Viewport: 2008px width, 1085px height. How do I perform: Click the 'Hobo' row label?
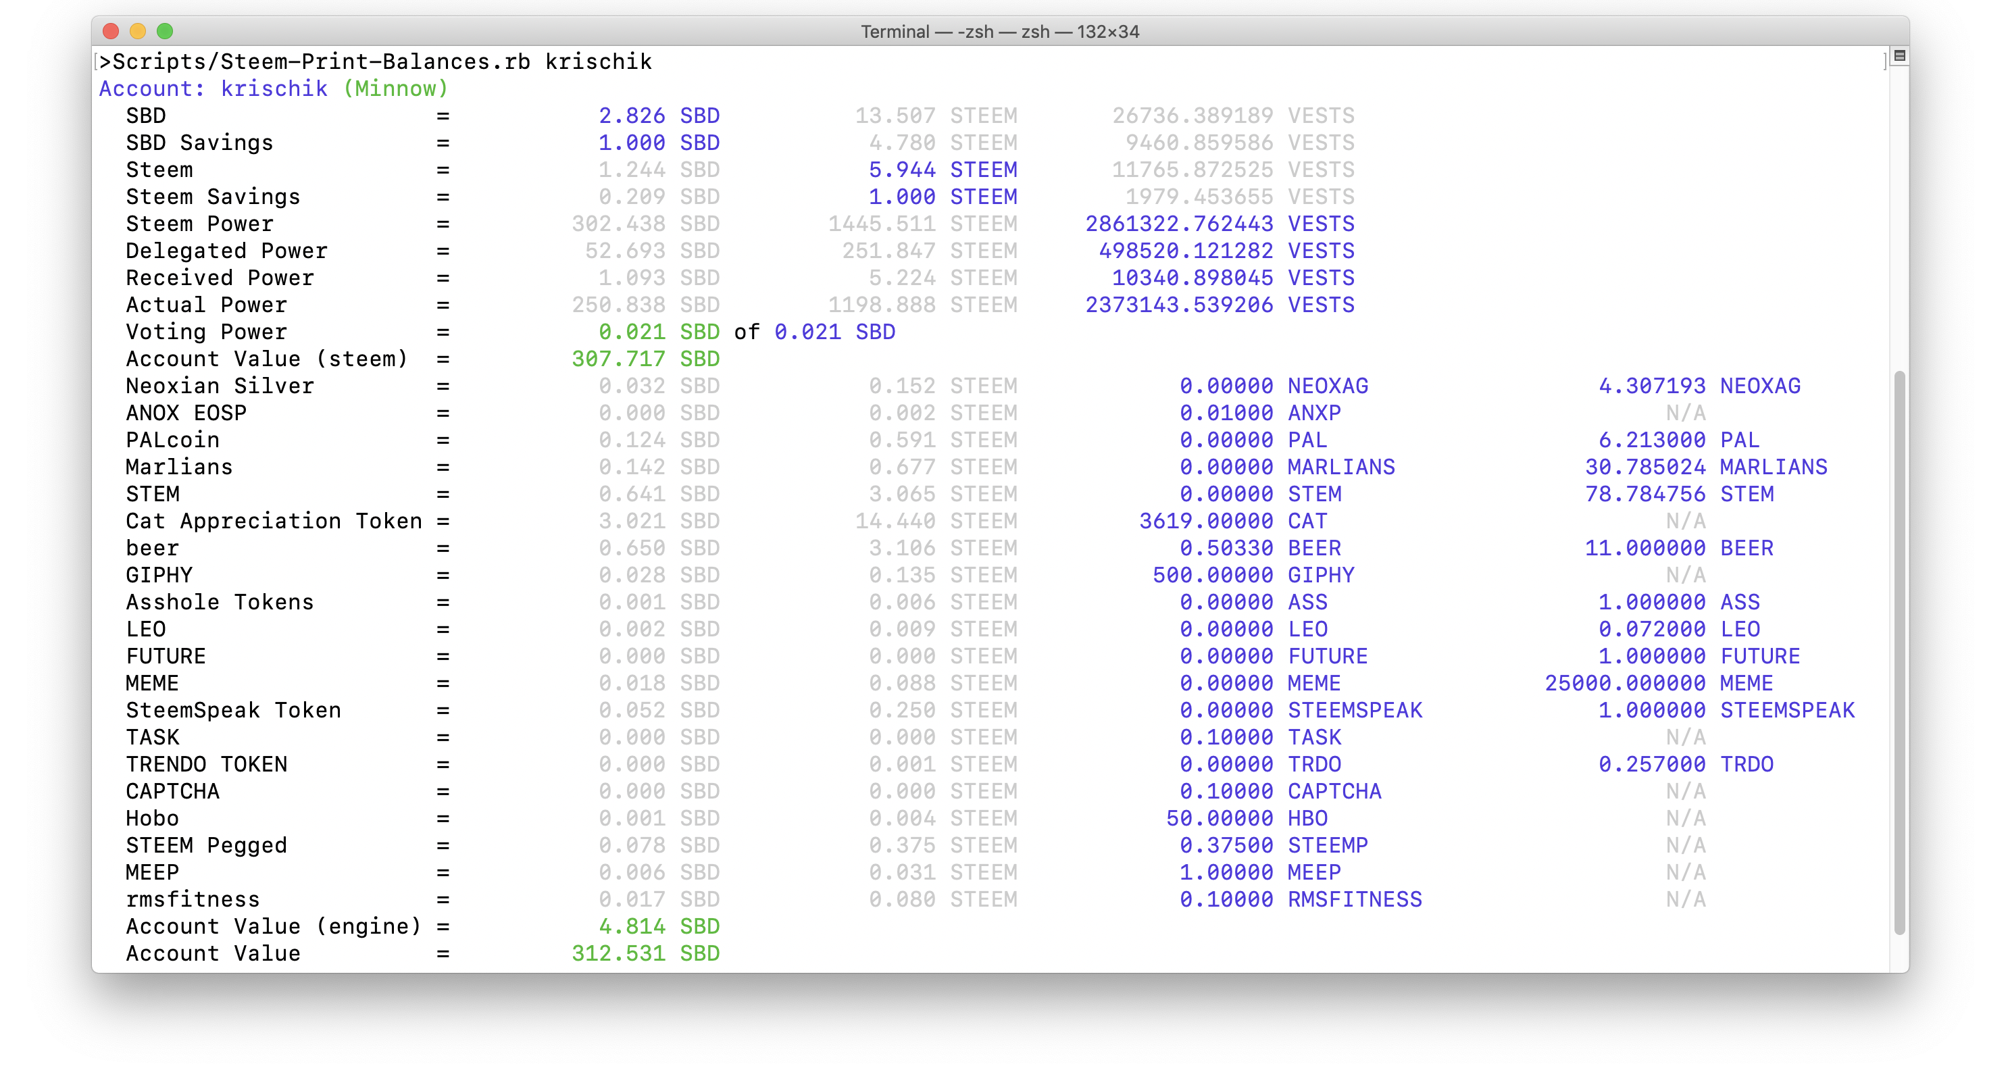152,818
